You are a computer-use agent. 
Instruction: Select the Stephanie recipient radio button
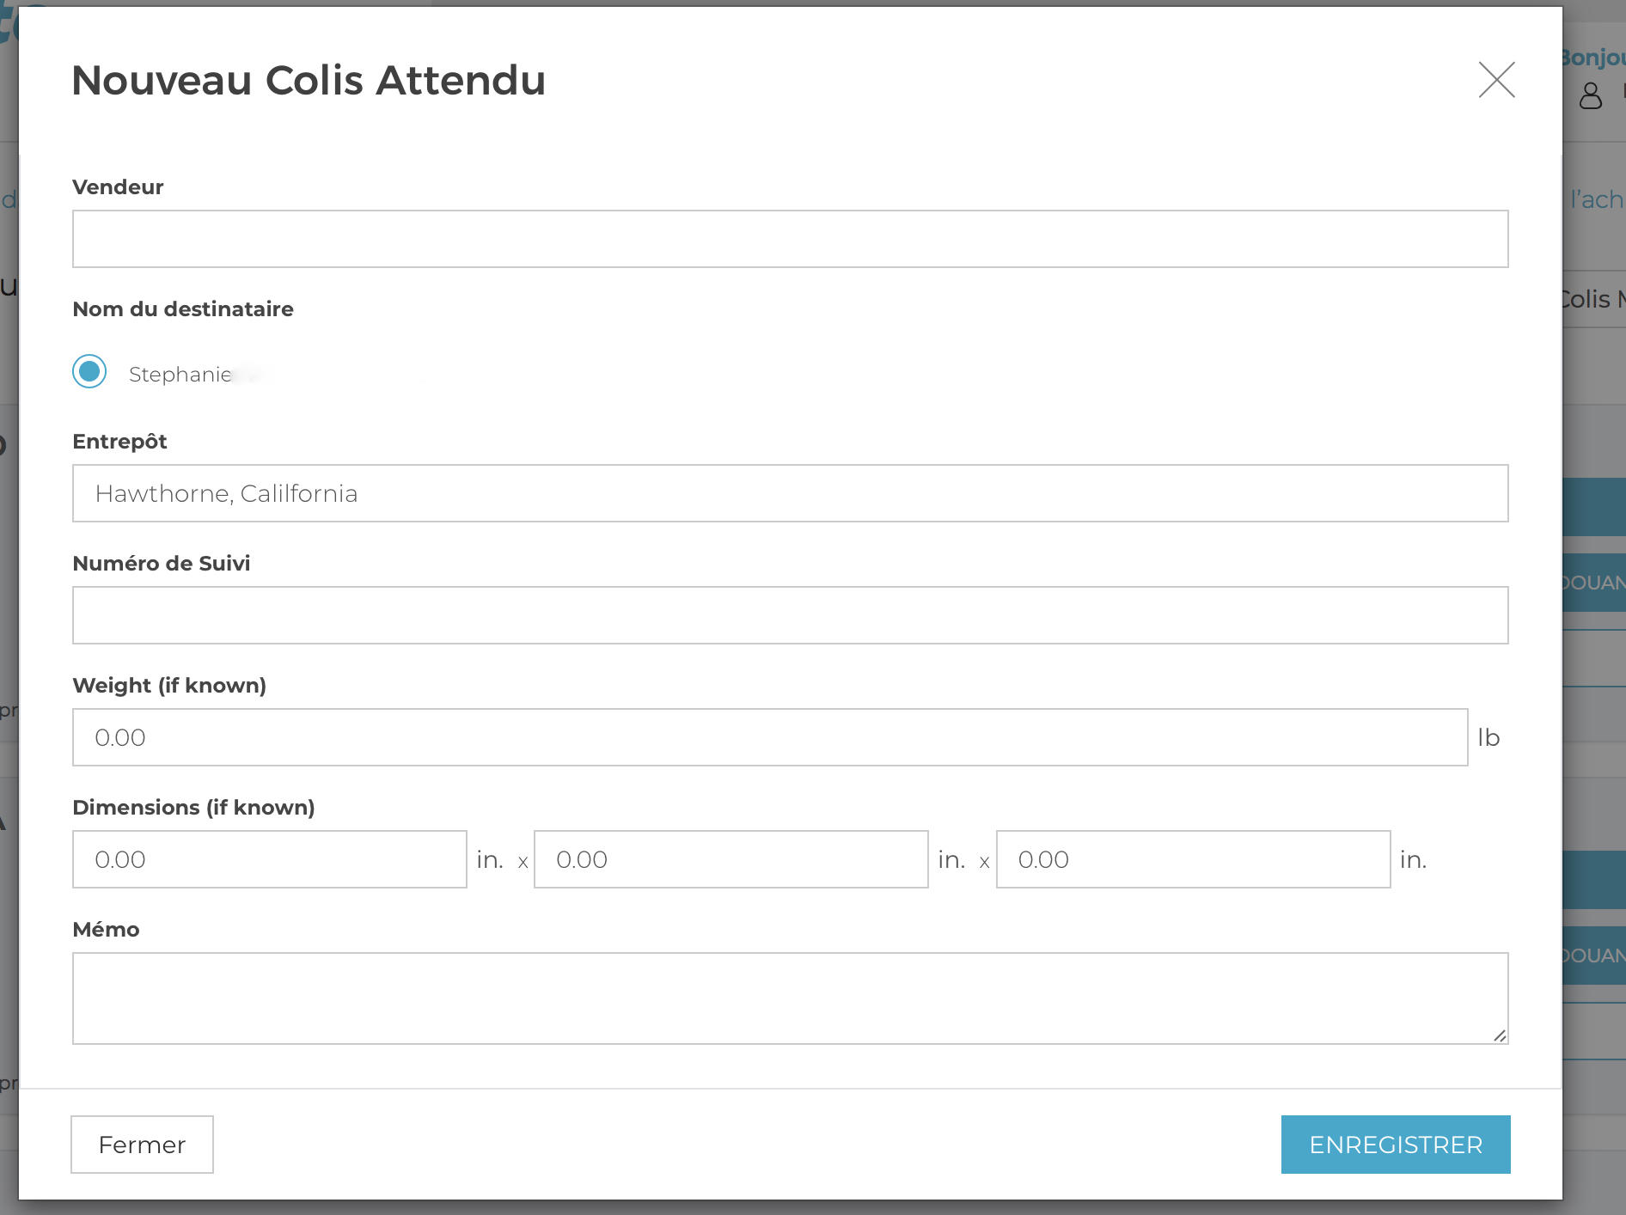[x=89, y=372]
